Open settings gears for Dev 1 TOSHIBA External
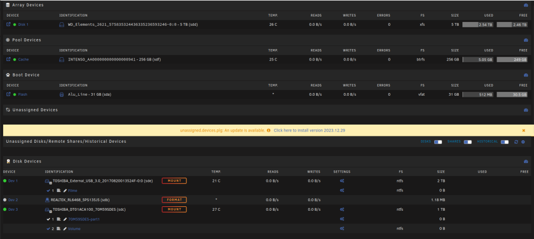 tap(342, 181)
